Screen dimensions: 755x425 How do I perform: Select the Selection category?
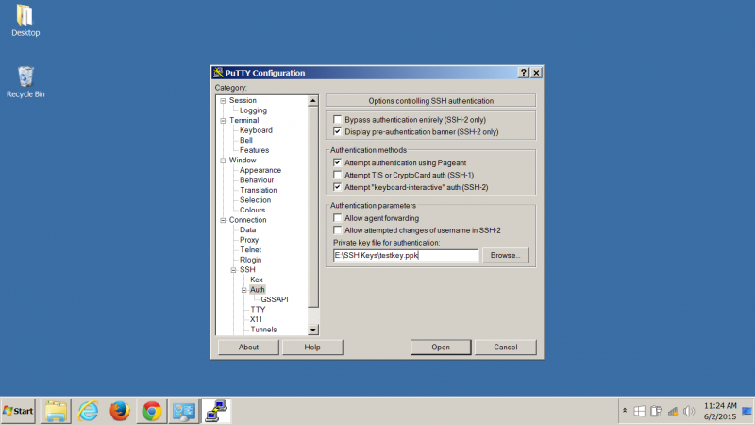(x=255, y=200)
